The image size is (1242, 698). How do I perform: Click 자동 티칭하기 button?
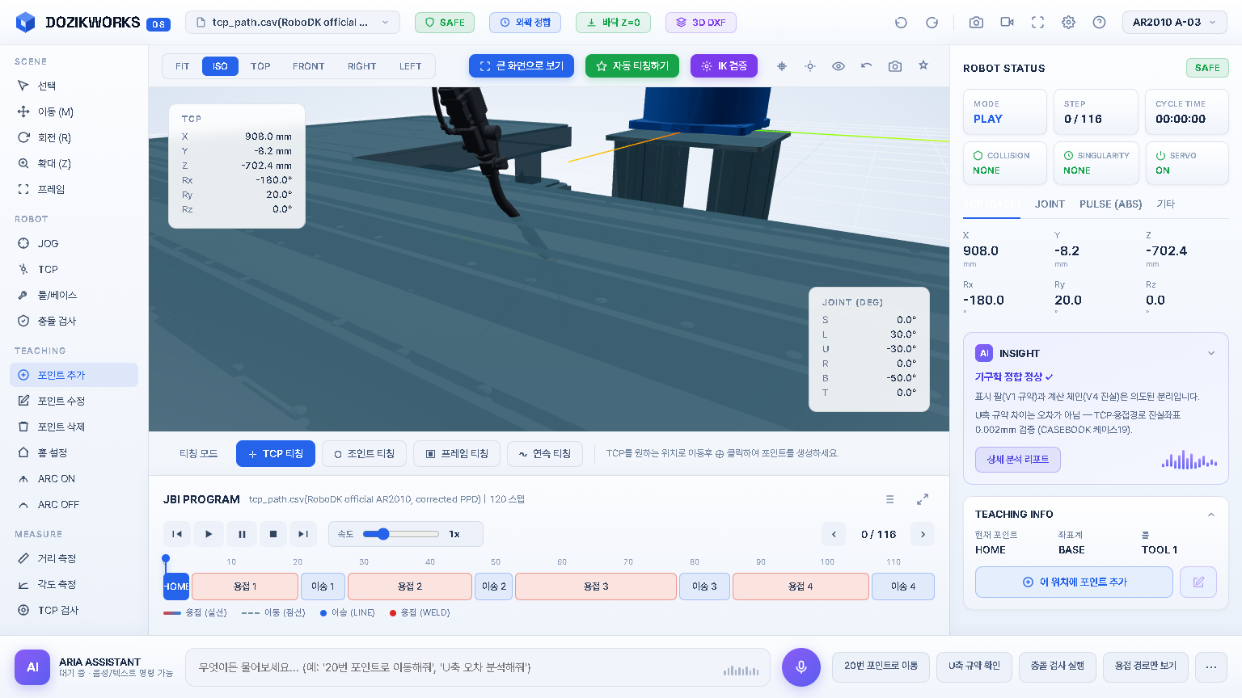[x=633, y=66]
